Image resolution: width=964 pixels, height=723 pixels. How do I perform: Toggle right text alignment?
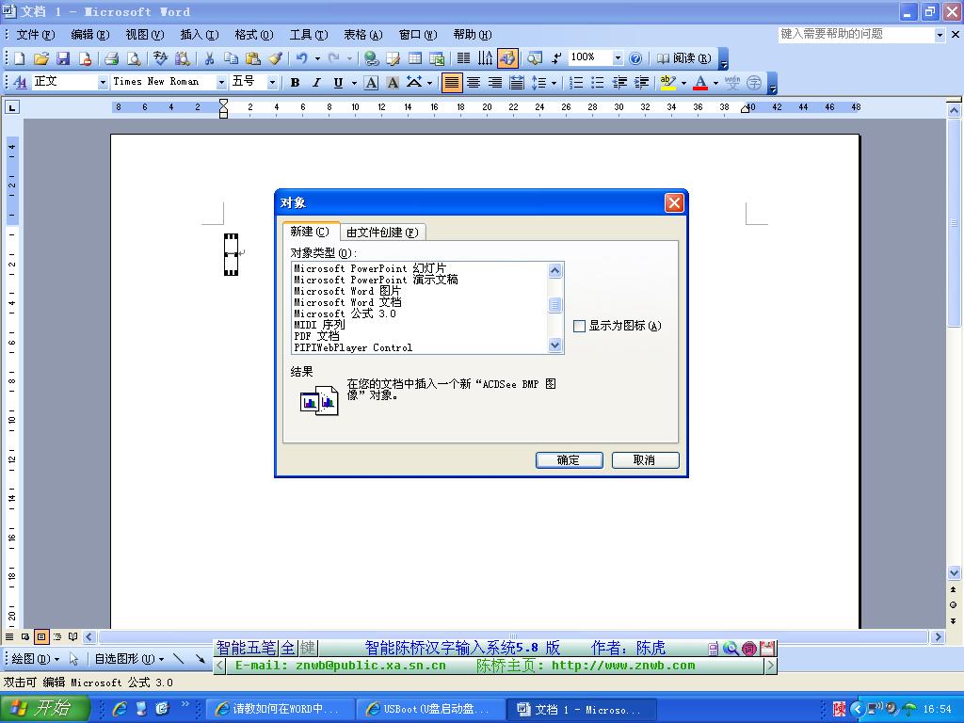[495, 83]
